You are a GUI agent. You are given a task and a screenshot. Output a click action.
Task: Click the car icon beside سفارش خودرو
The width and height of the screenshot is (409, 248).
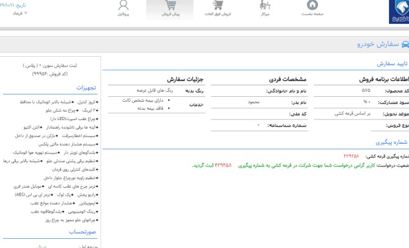coord(405,44)
